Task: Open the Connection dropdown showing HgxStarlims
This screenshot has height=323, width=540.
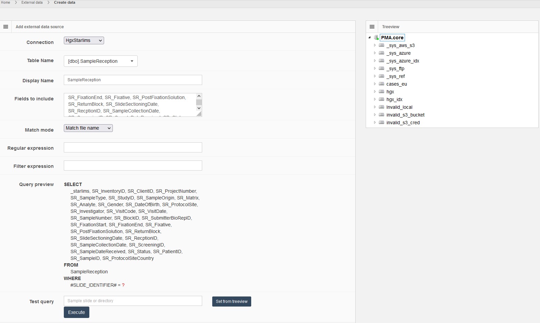Action: point(84,41)
